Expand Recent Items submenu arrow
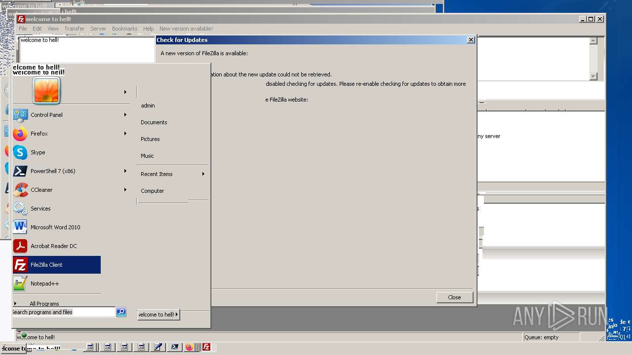Image resolution: width=632 pixels, height=355 pixels. (x=203, y=174)
